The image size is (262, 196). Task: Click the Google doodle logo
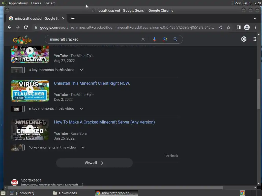(22, 40)
